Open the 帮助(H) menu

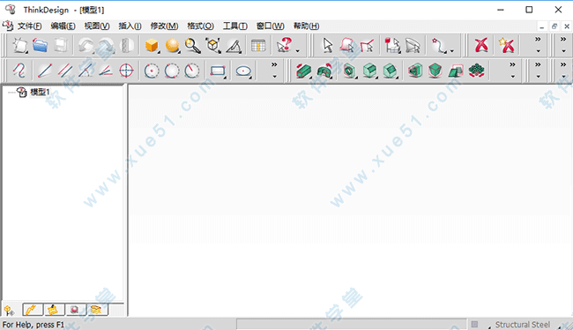306,26
